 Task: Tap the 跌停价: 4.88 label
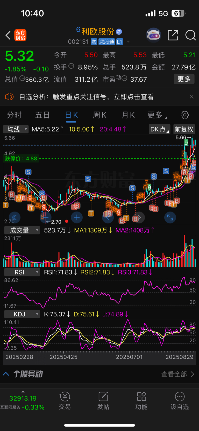(x=21, y=158)
